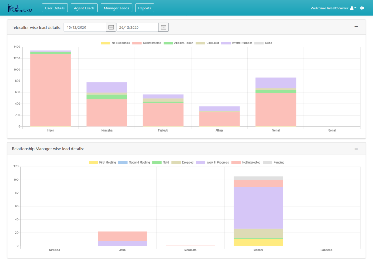This screenshot has width=373, height=262.
Task: Navigate to Manager Leads
Action: [x=116, y=8]
